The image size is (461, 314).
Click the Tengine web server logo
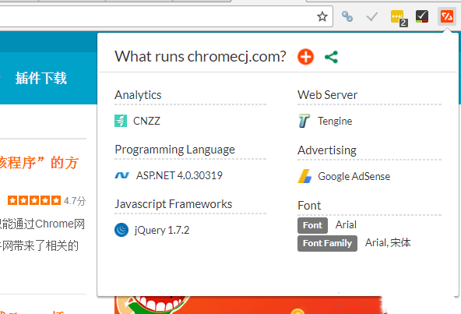304,121
